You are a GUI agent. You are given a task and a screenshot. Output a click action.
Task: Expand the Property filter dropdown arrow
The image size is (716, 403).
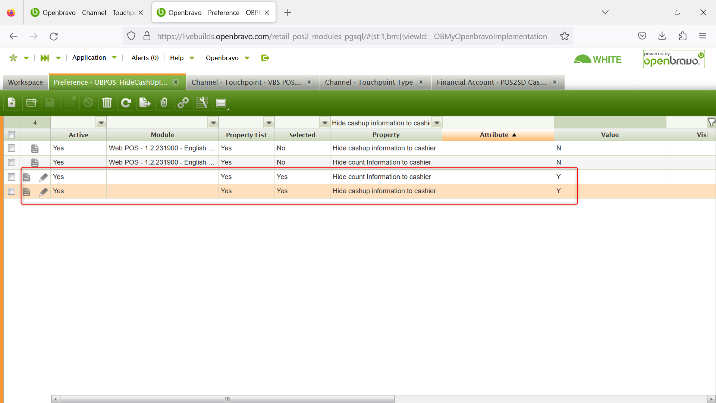coord(437,123)
